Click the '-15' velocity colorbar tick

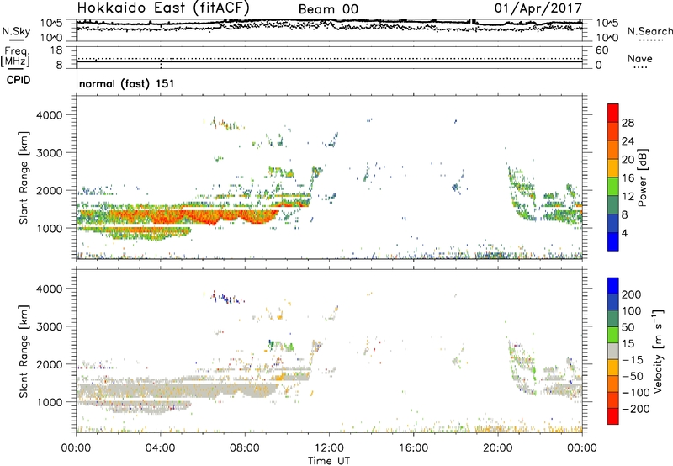click(633, 359)
